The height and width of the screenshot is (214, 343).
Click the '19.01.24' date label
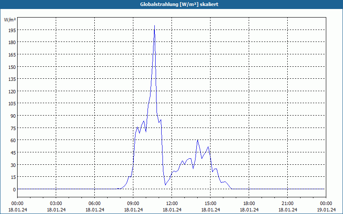(326, 210)
